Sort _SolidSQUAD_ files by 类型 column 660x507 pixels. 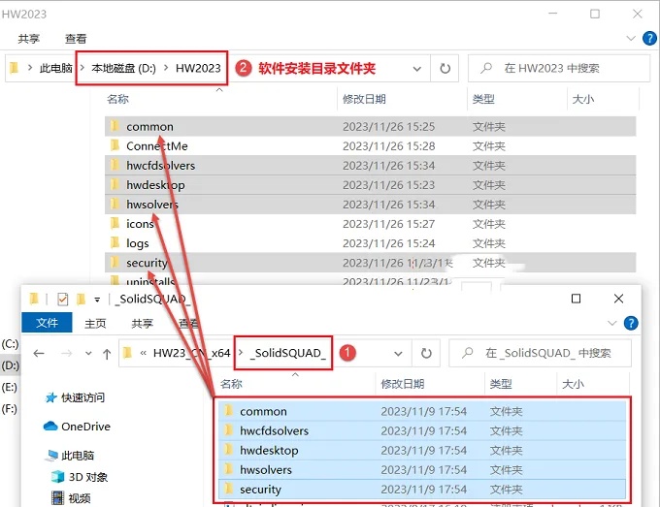[x=501, y=384]
